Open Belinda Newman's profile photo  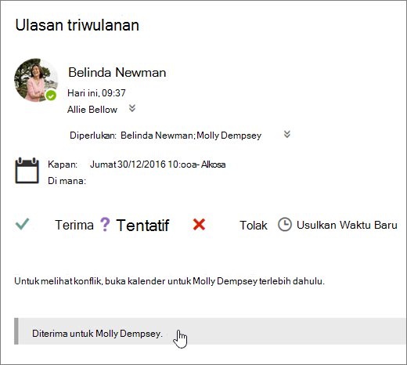[36, 80]
